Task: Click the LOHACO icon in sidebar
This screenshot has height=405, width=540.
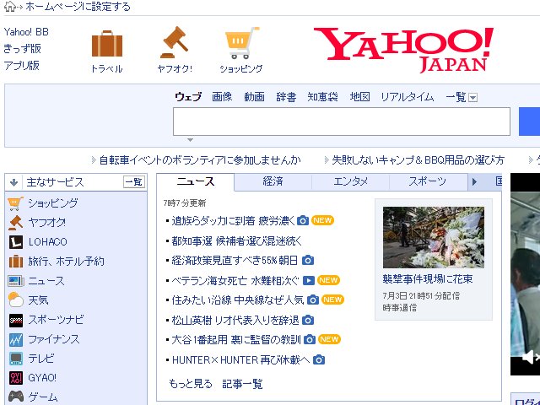Action: pyautogui.click(x=16, y=242)
